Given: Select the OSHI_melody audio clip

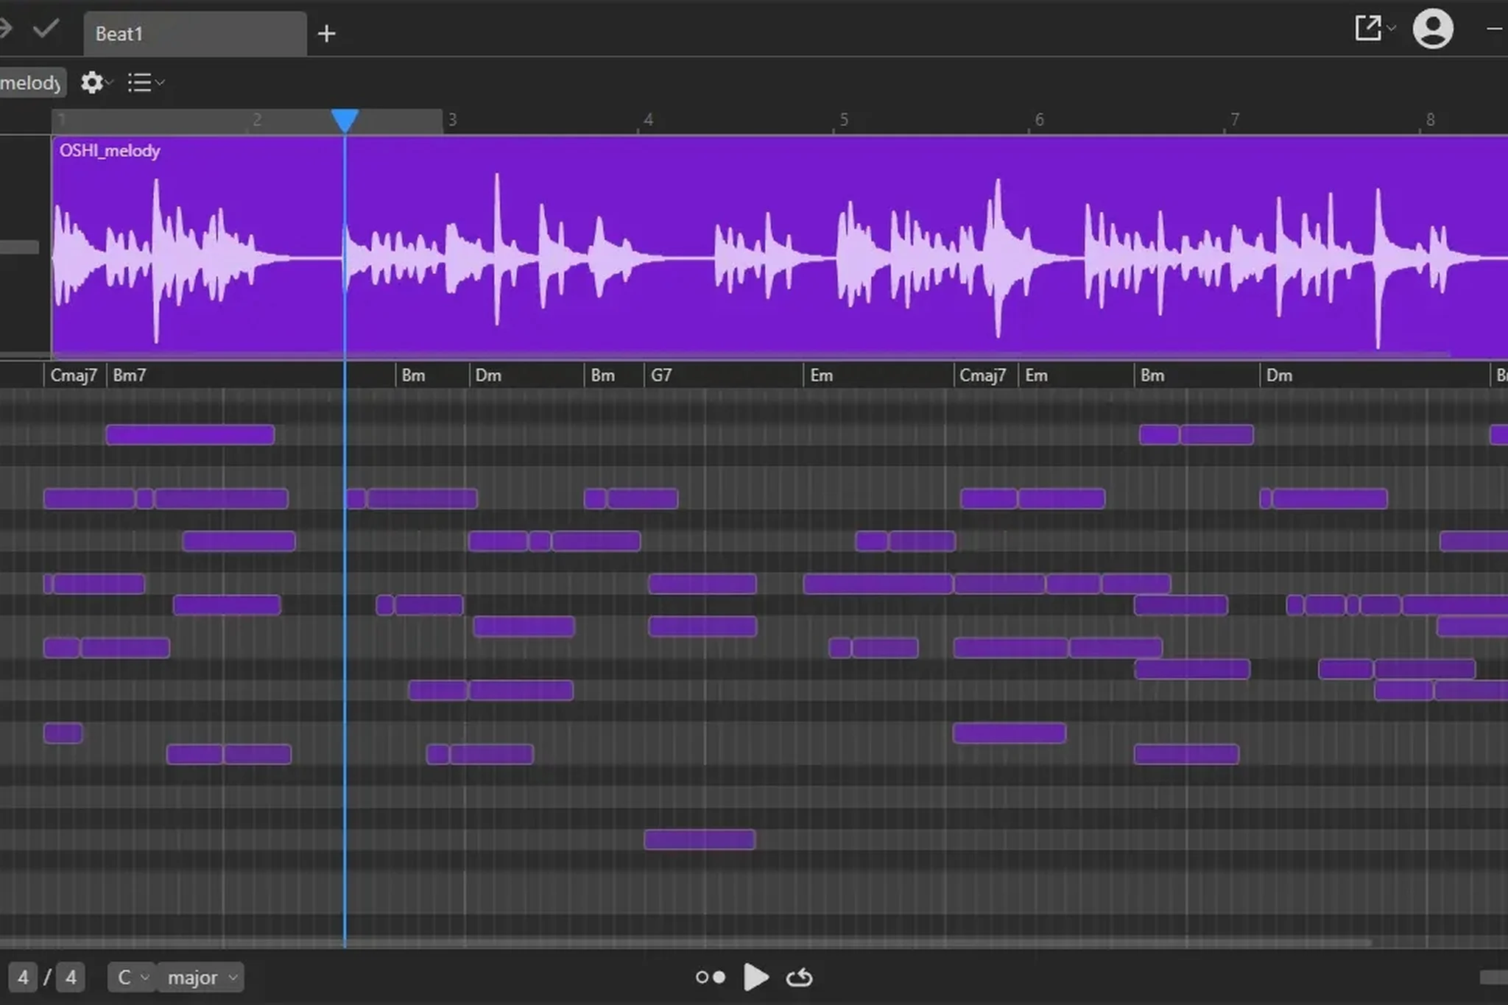Looking at the screenshot, I should tap(779, 247).
